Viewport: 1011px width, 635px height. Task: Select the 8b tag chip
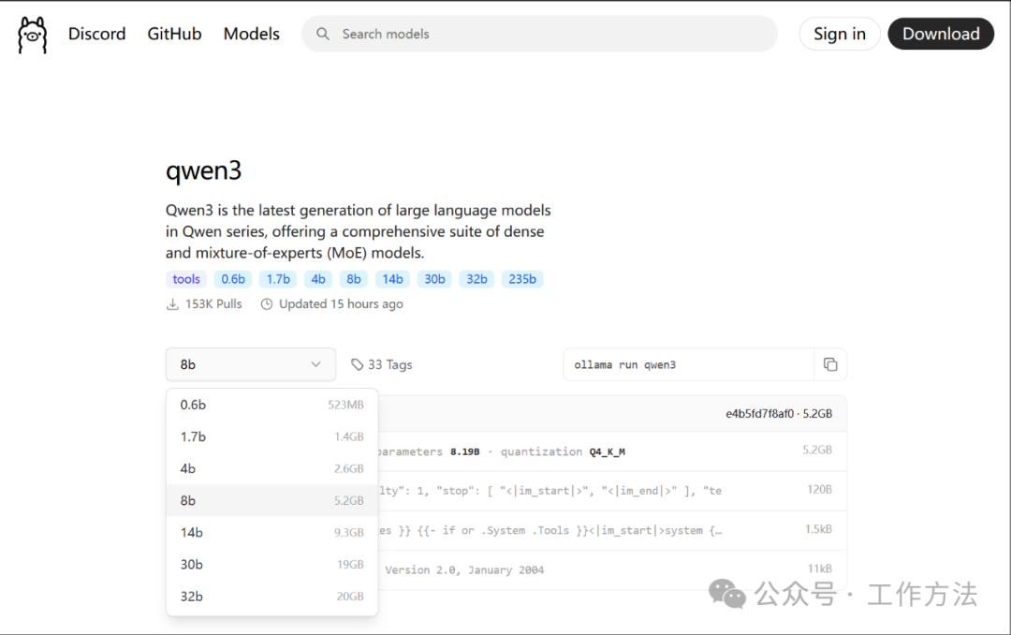tap(353, 279)
